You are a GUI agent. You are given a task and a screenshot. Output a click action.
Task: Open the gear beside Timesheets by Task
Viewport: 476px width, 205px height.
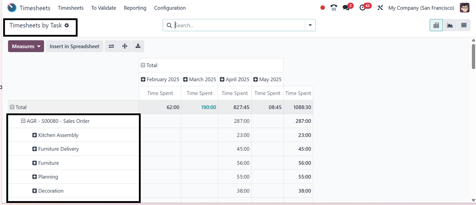pyautogui.click(x=67, y=25)
